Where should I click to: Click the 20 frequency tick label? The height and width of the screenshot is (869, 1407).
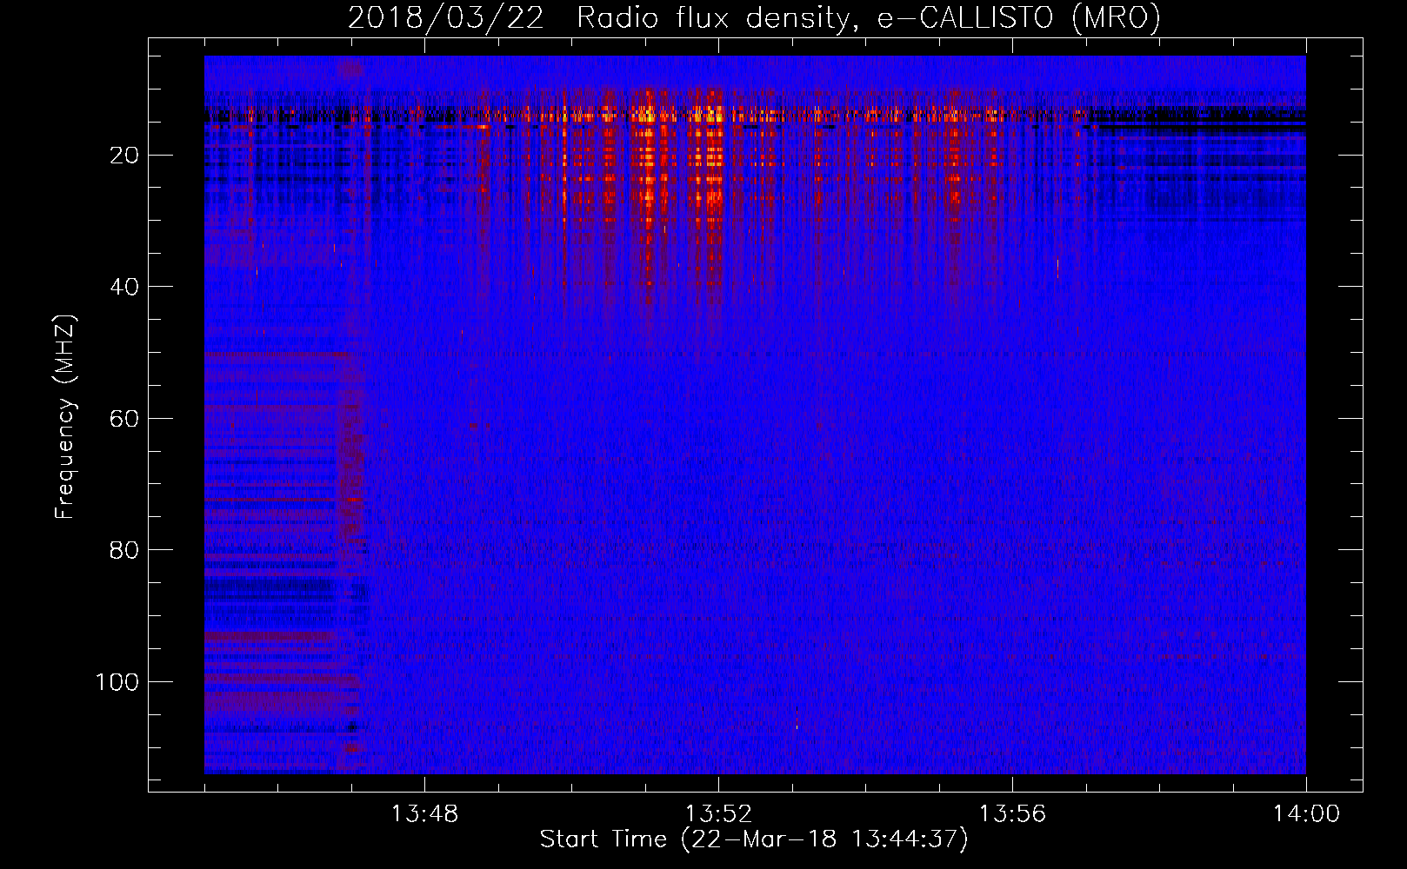coord(124,156)
